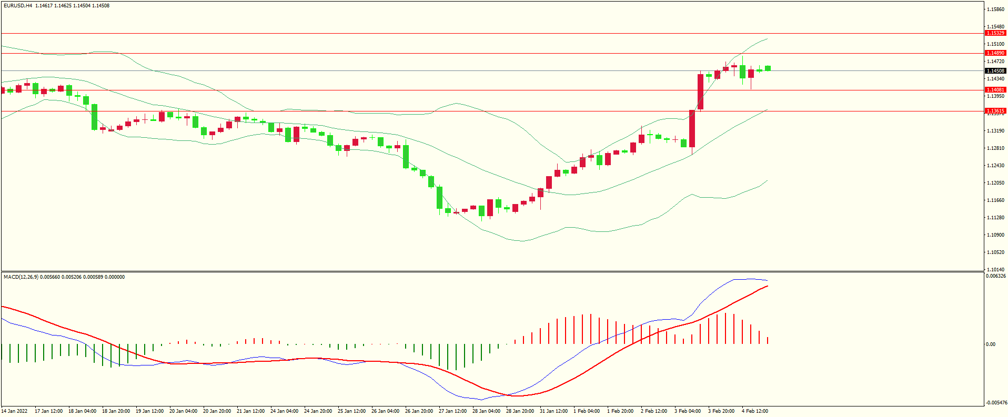The height and width of the screenshot is (417, 1008).
Task: Click the EURUSD,H4 chart title text
Action: pos(18,6)
